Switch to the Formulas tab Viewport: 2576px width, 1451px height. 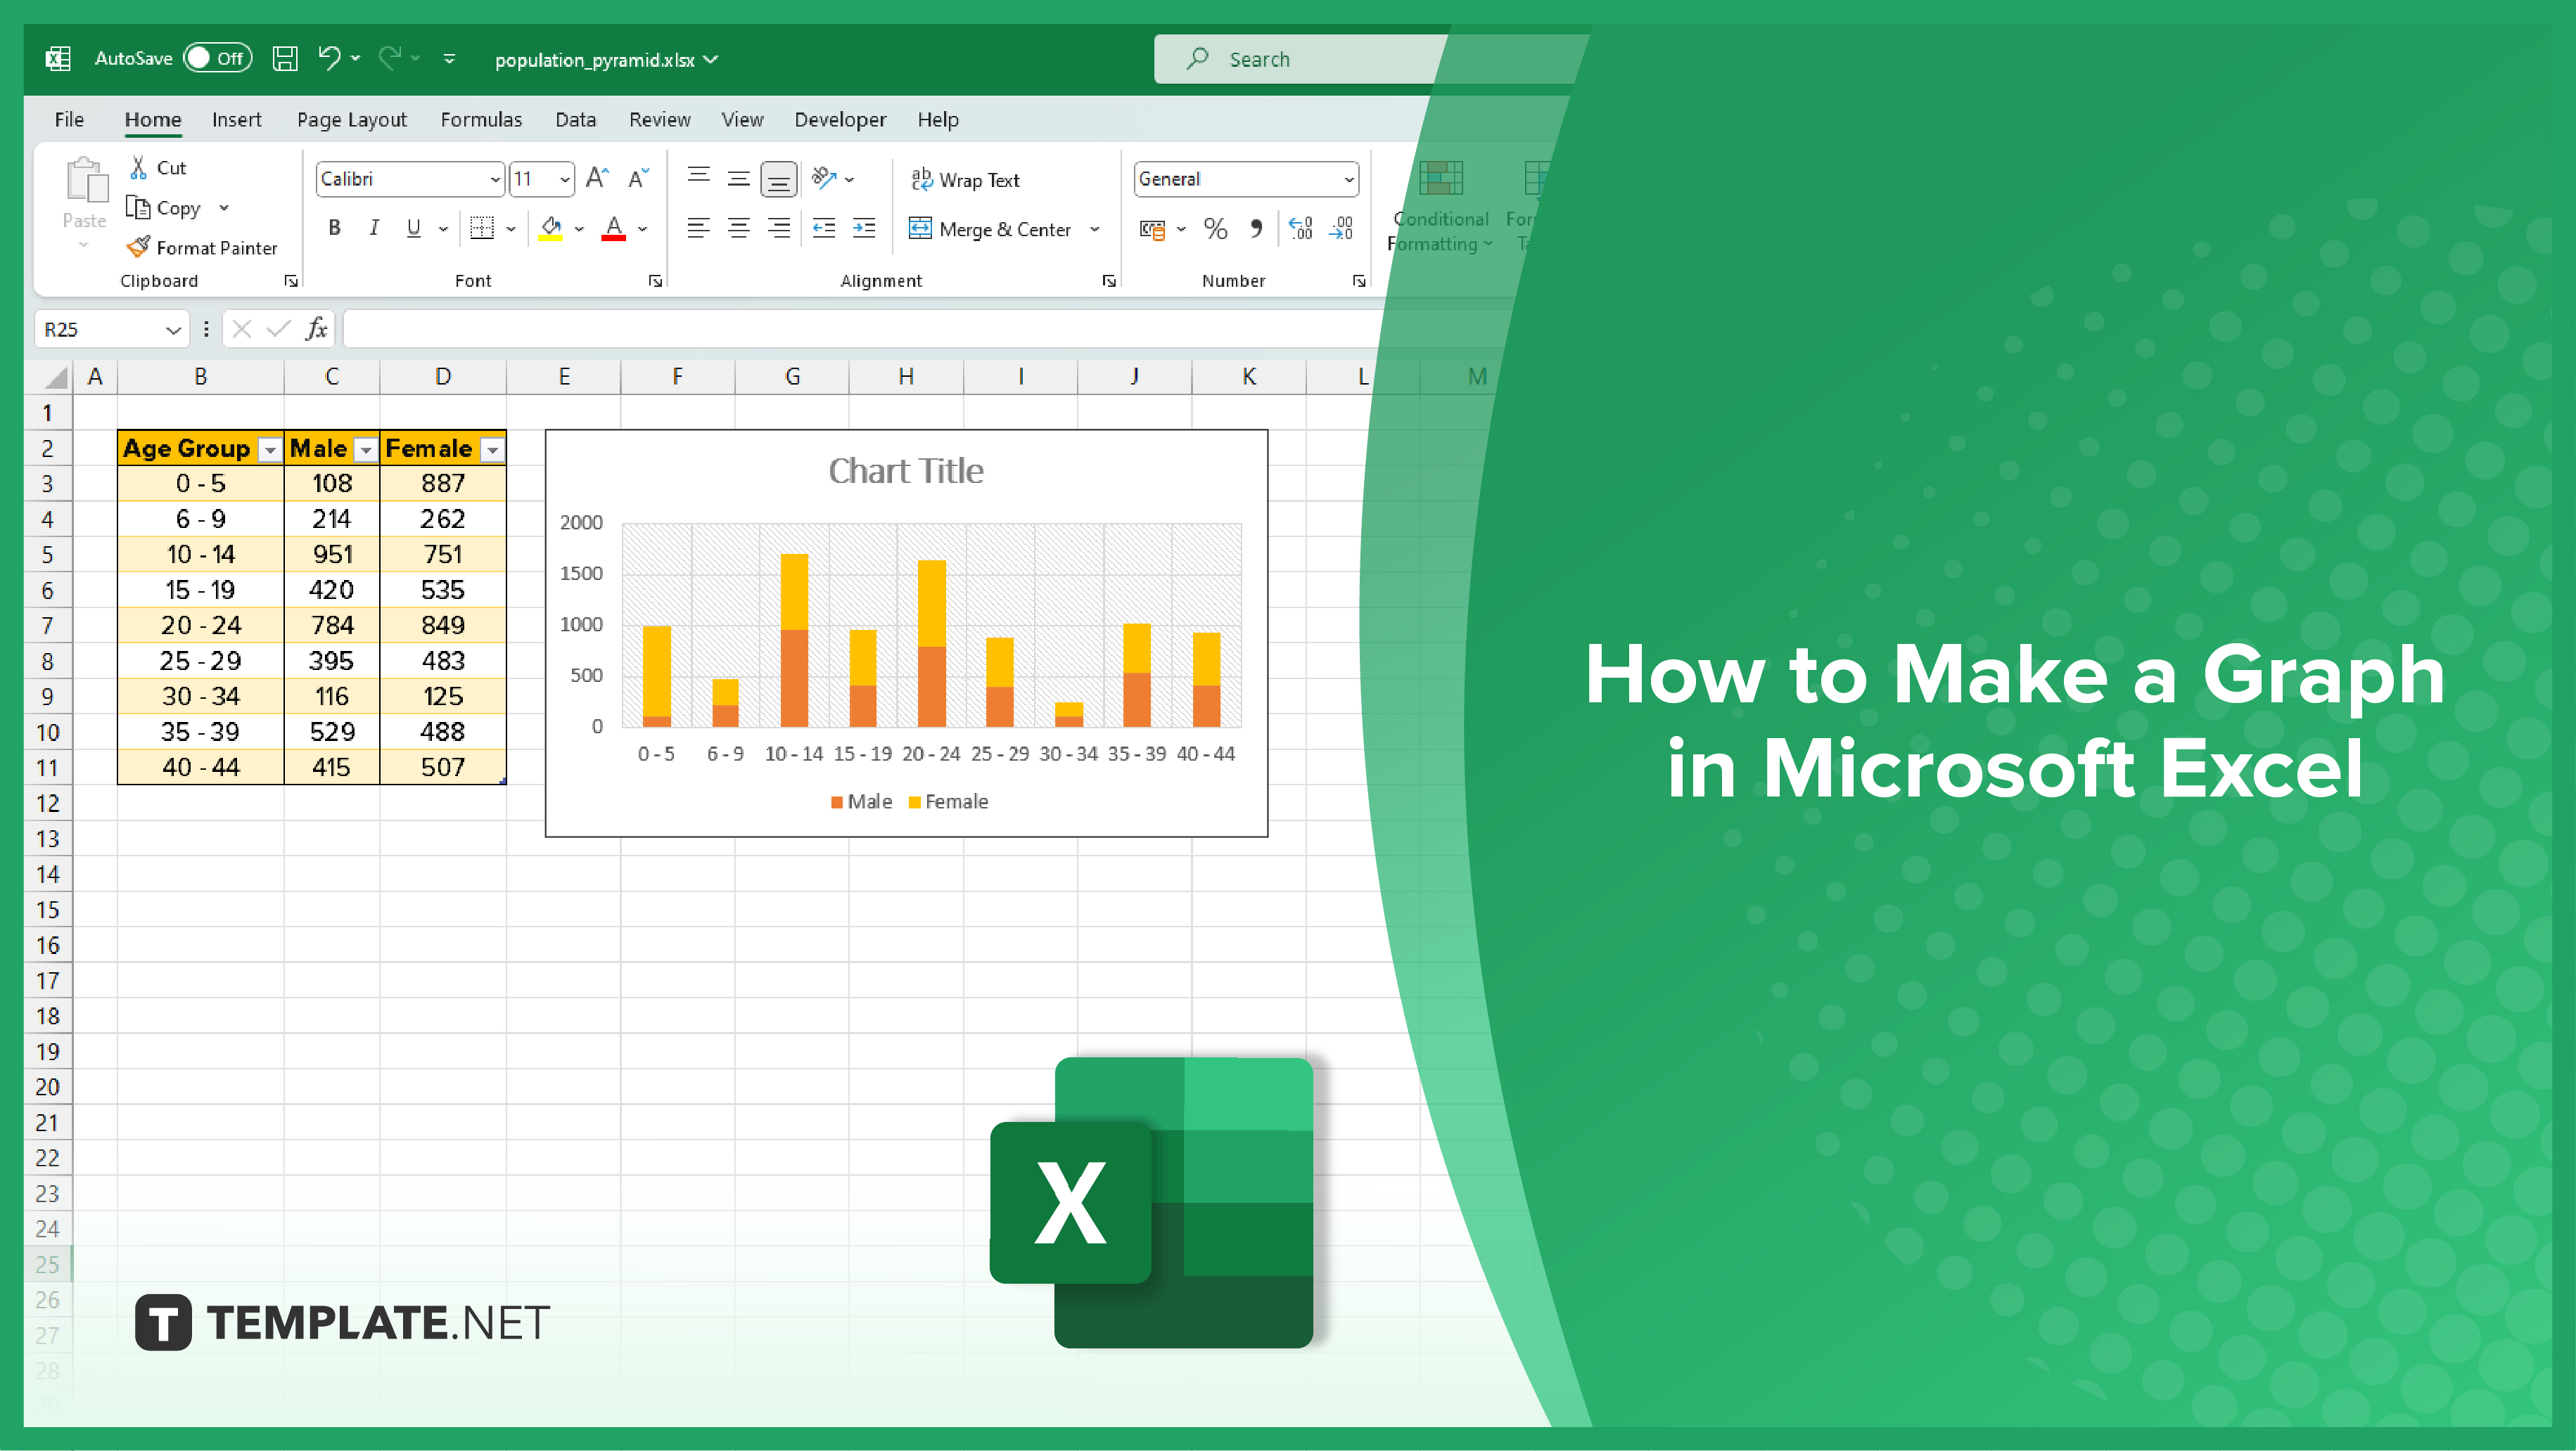pos(481,120)
